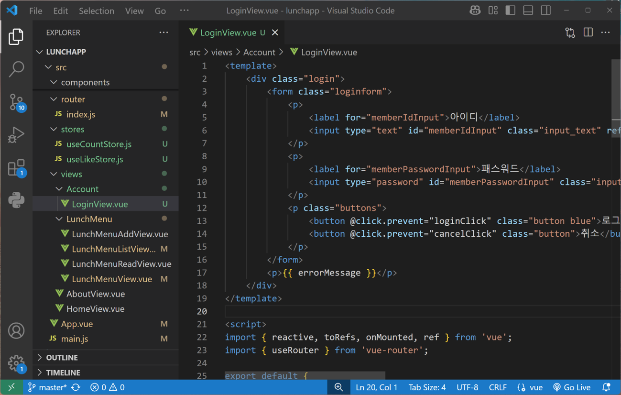Open the Customize Layout icon
The image size is (621, 395).
(x=493, y=11)
